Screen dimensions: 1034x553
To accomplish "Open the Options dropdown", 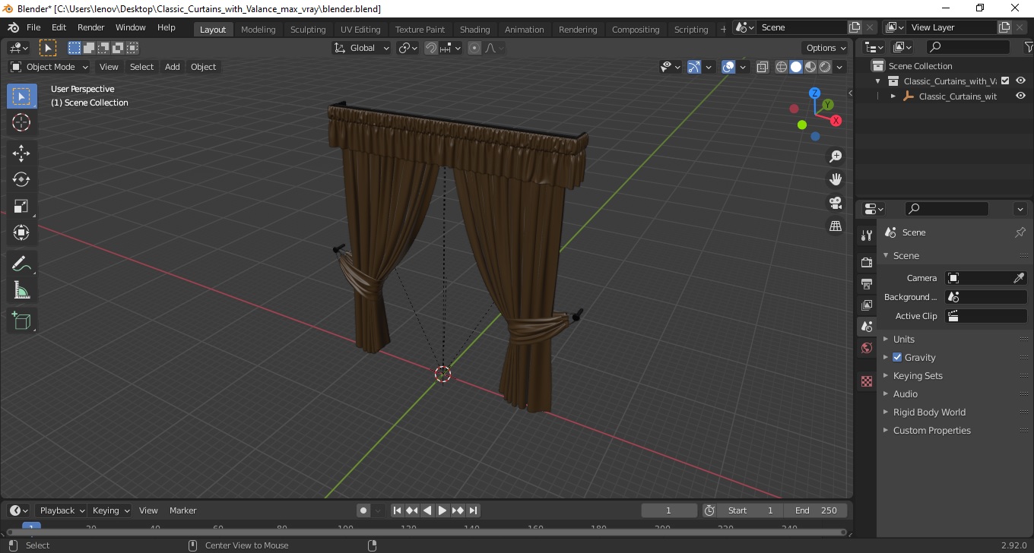I will tap(826, 48).
